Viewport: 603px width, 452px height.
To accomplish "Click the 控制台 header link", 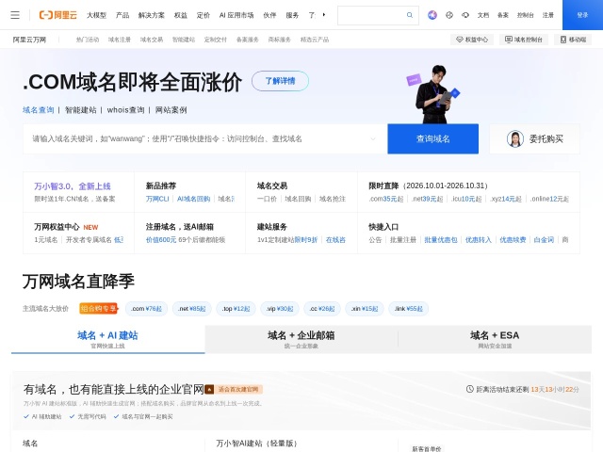I will [526, 15].
